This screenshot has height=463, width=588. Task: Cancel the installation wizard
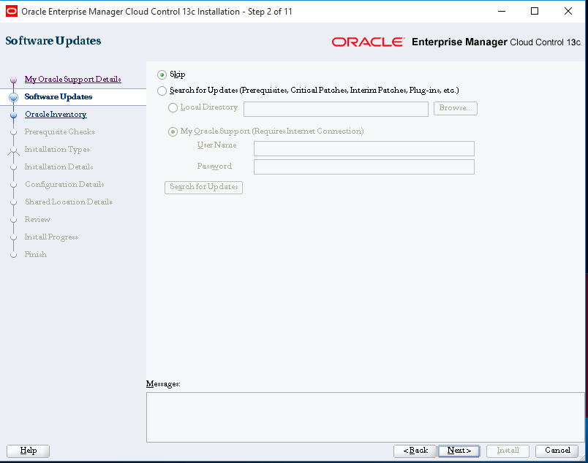[x=557, y=451]
